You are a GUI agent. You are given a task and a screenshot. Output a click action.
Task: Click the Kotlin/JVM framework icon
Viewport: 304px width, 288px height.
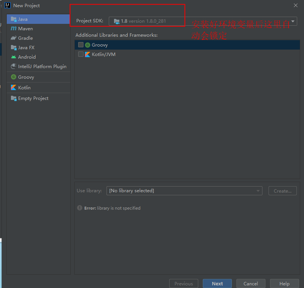pyautogui.click(x=88, y=54)
